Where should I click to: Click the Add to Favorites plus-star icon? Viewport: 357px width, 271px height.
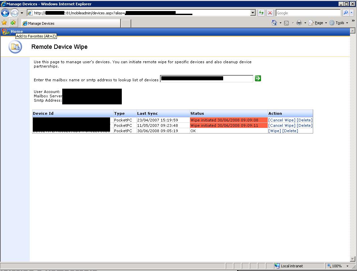pos(13,22)
